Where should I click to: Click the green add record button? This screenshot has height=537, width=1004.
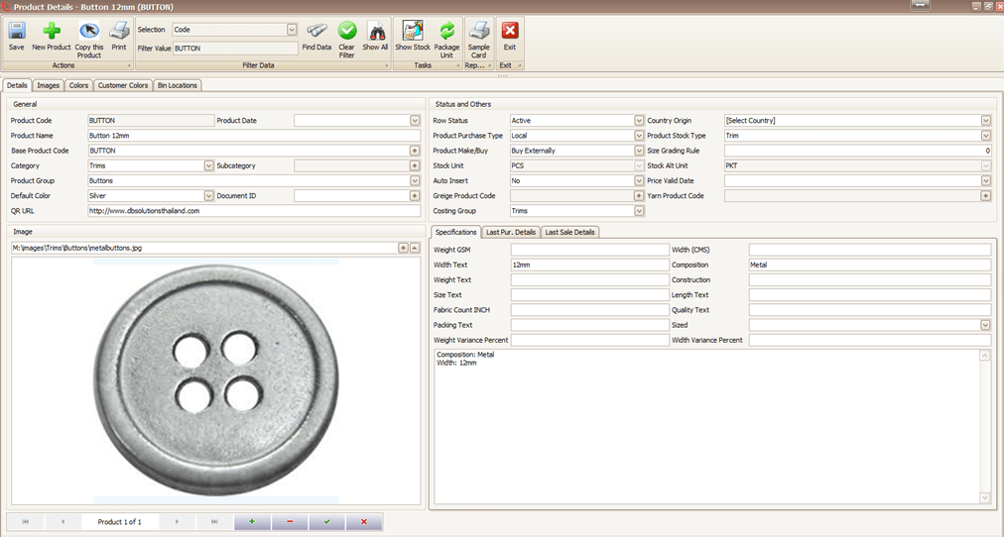pyautogui.click(x=252, y=521)
